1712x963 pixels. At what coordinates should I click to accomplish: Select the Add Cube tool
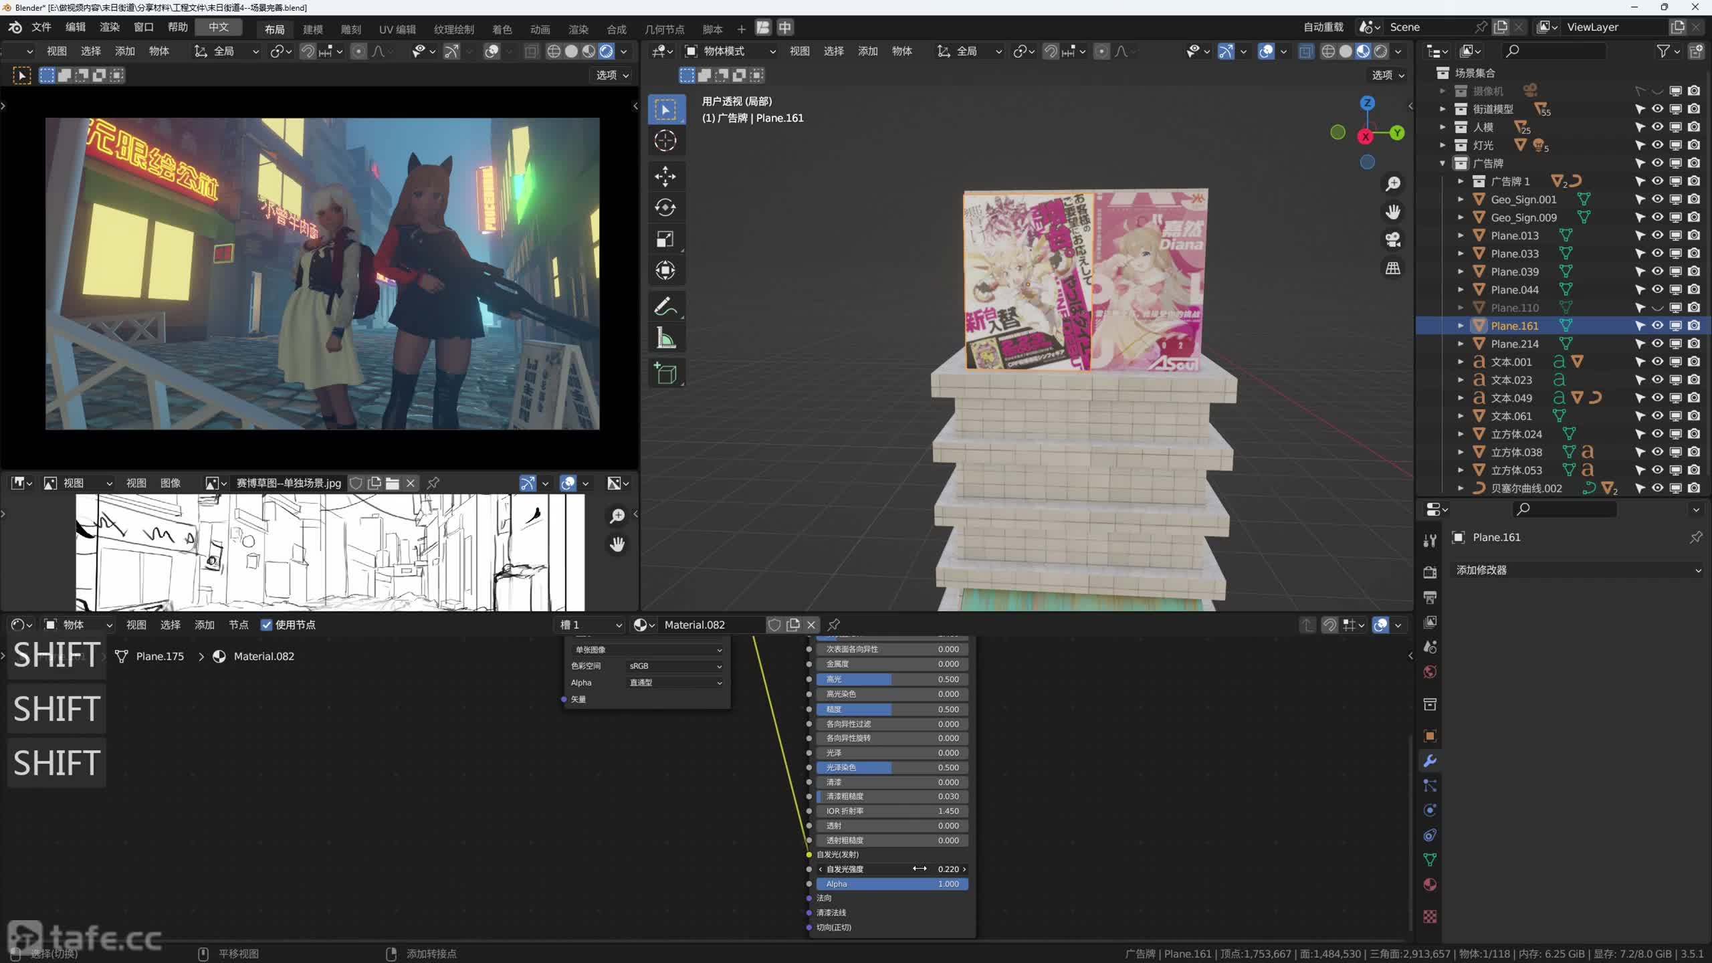665,374
